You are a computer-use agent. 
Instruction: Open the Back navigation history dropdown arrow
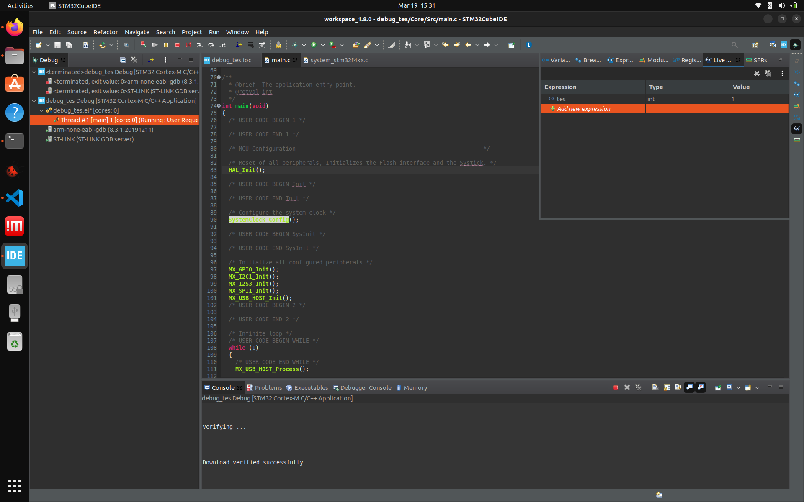pos(477,45)
